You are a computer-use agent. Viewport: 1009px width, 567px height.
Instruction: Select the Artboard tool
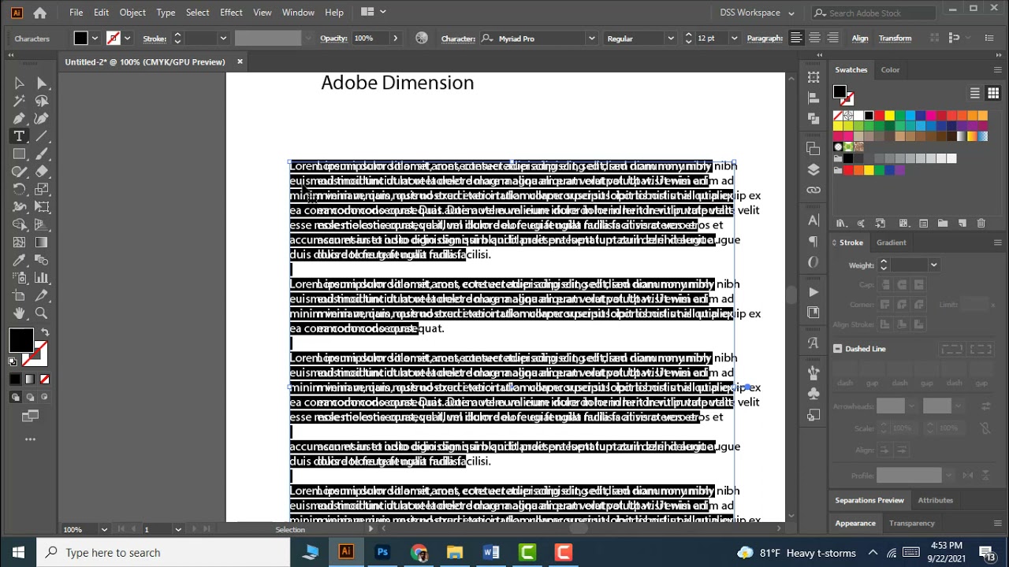(x=19, y=296)
